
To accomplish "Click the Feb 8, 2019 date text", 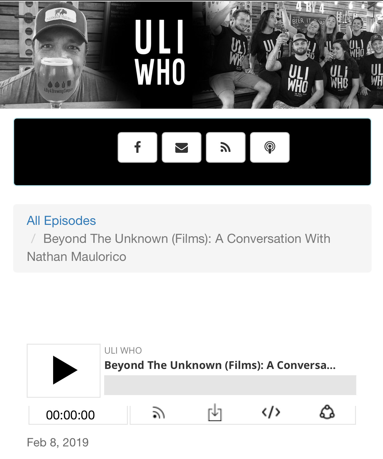I will pos(58,442).
